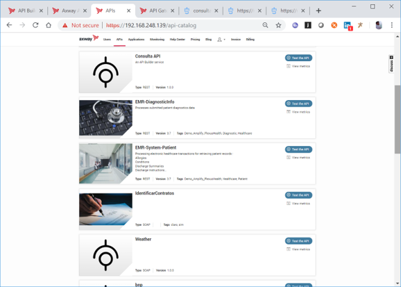Open the Consulta API title link
401x287 pixels.
point(148,56)
